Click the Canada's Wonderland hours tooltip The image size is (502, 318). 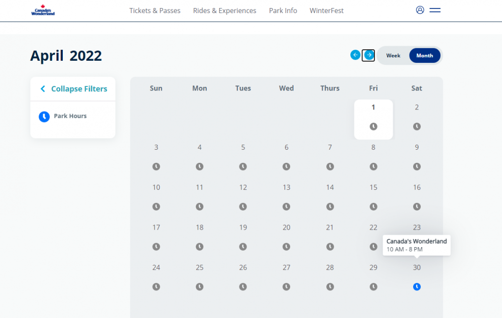click(x=416, y=245)
